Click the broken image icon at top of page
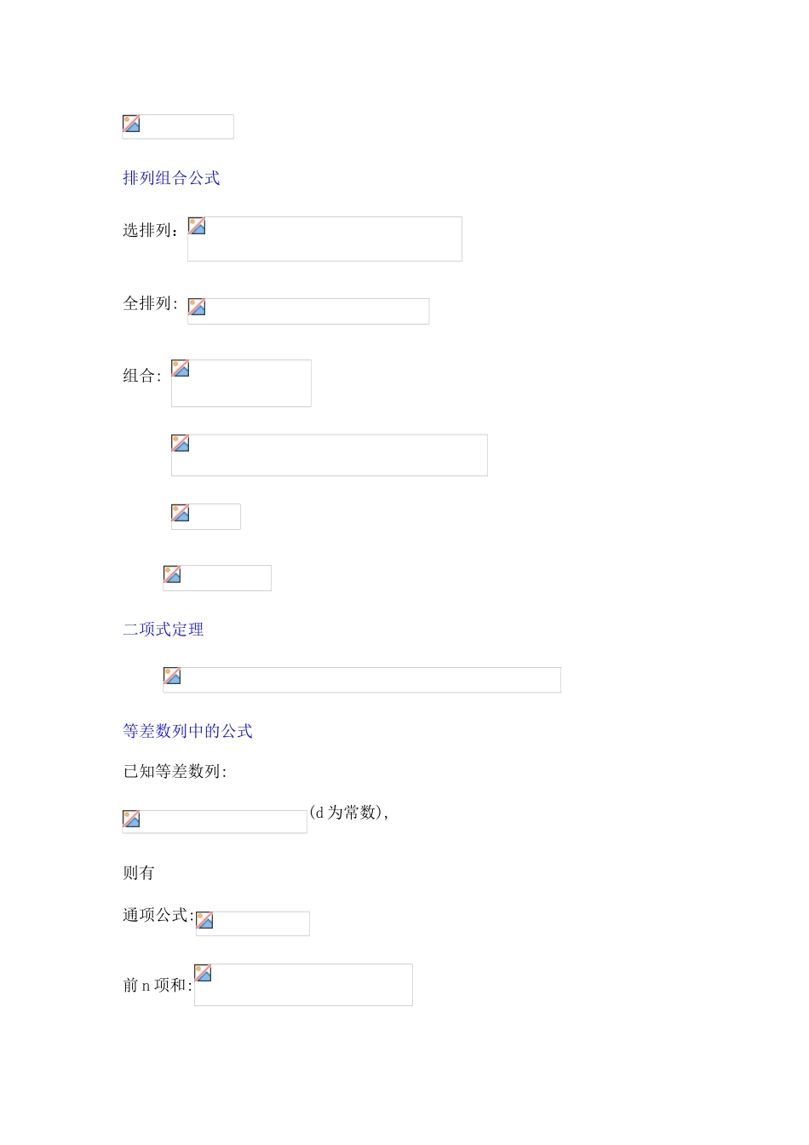The image size is (809, 1145). click(x=178, y=127)
